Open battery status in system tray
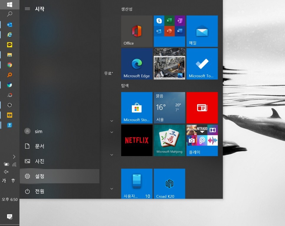The height and width of the screenshot is (226, 285). pos(6,164)
